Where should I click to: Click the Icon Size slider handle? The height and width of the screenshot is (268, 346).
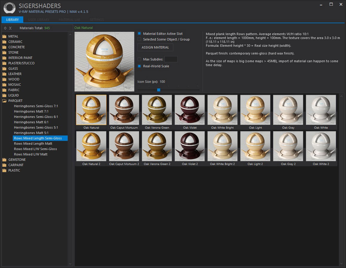tap(159, 90)
